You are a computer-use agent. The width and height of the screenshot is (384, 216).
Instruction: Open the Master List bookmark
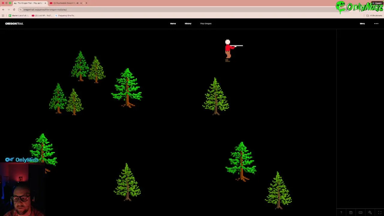(19, 16)
